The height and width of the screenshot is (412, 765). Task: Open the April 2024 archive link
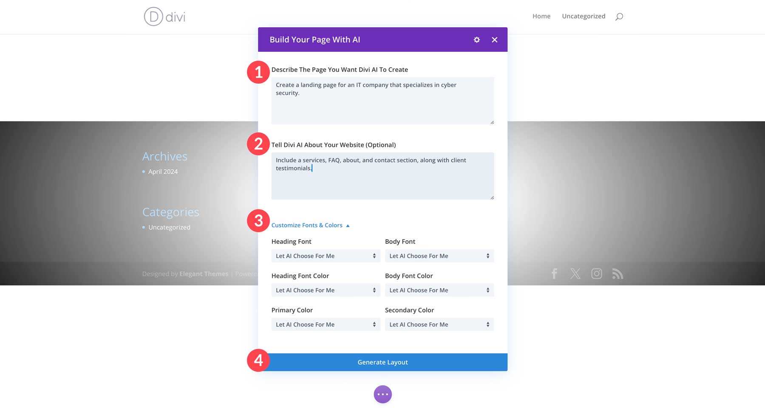[x=163, y=171]
